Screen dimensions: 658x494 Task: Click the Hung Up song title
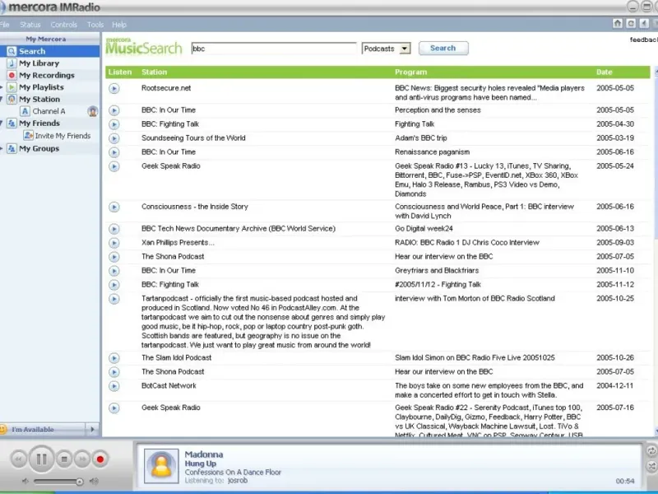(201, 464)
